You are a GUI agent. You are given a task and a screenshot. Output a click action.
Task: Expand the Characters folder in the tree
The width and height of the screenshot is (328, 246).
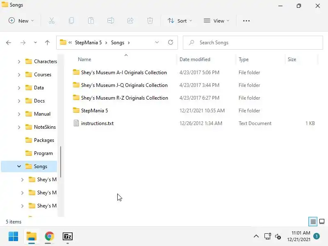tap(19, 61)
